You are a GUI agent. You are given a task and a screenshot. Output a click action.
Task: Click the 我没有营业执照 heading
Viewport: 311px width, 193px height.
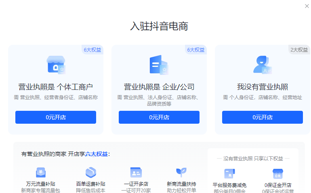click(263, 87)
